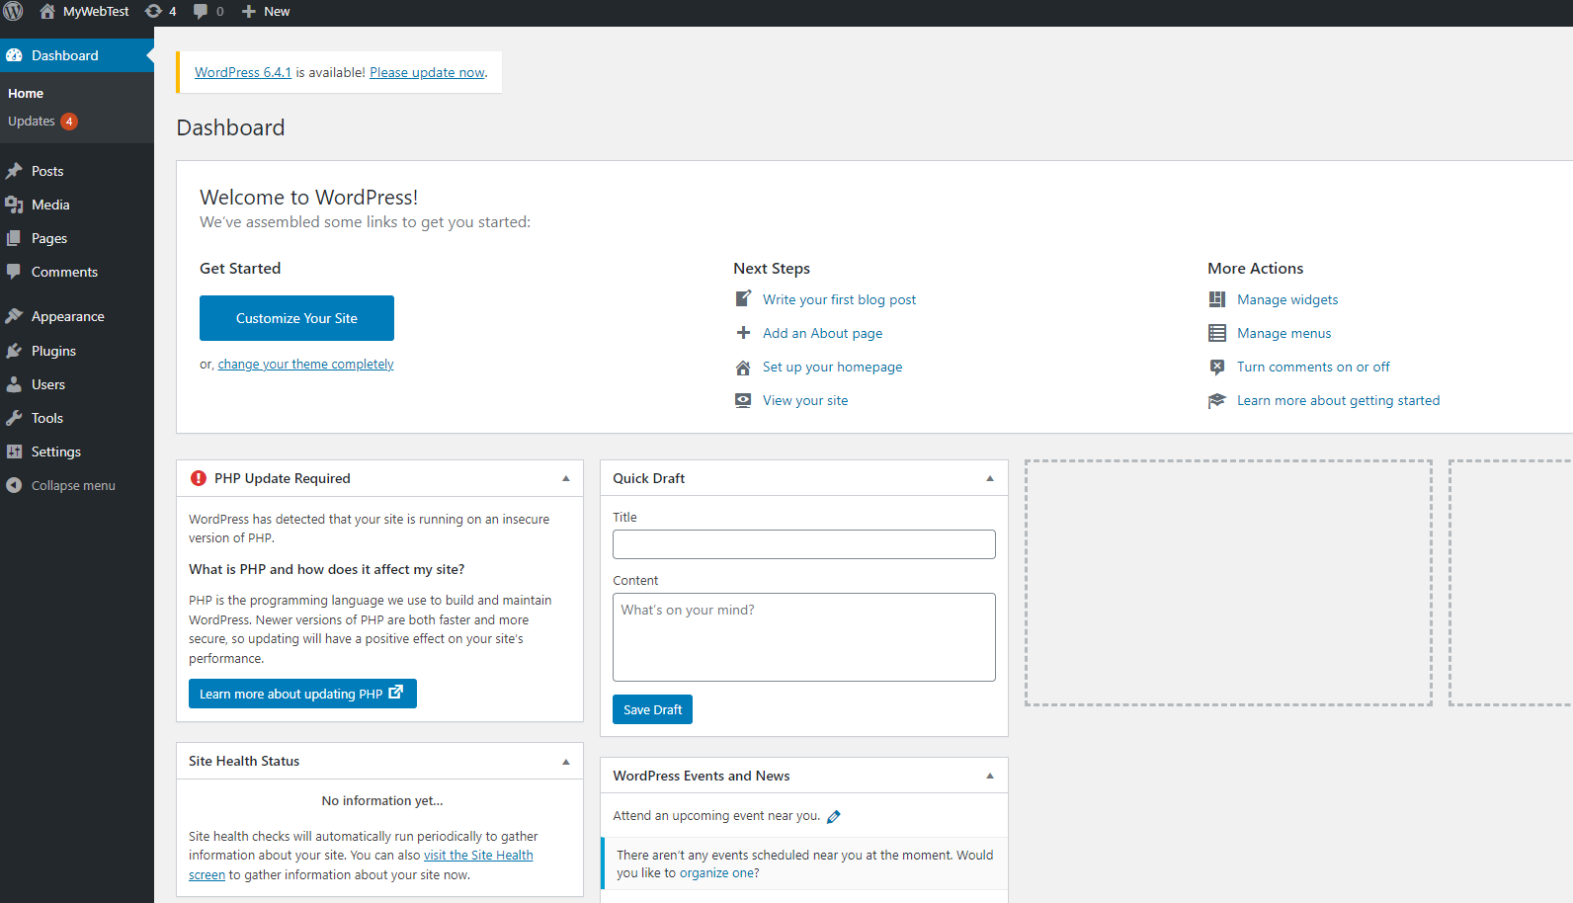1573x903 pixels.
Task: Click the Turn comments on or off icon
Action: (1217, 367)
